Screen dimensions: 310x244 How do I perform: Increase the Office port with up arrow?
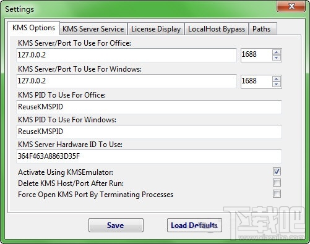pos(277,53)
